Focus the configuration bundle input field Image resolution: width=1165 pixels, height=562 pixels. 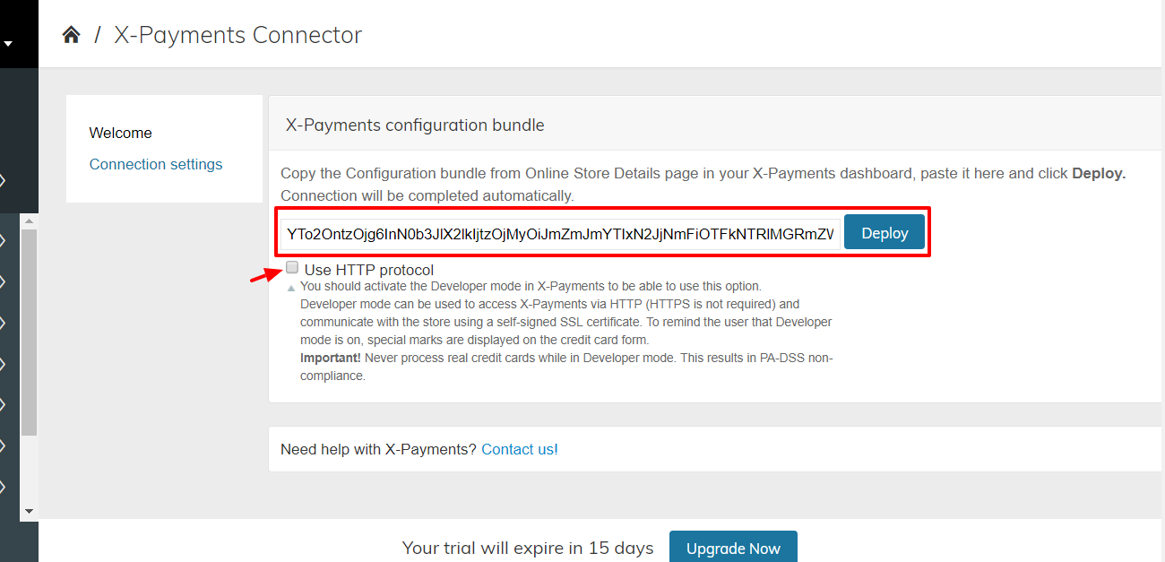click(x=560, y=233)
